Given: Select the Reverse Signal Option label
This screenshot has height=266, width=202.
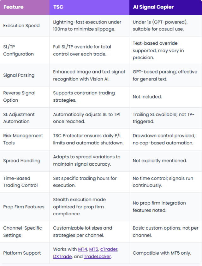Looking at the screenshot, I should [x=19, y=97].
